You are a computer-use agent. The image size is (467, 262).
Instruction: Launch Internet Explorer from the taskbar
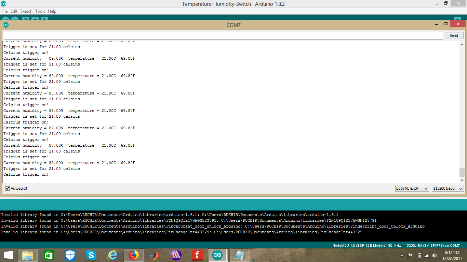point(112,255)
